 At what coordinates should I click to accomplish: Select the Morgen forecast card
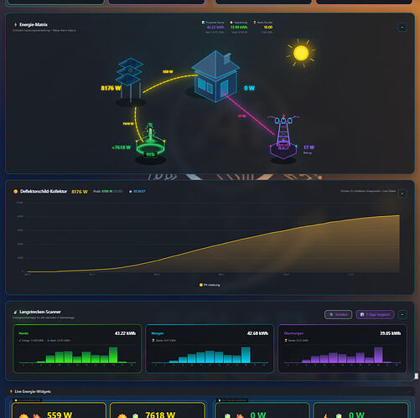click(210, 348)
